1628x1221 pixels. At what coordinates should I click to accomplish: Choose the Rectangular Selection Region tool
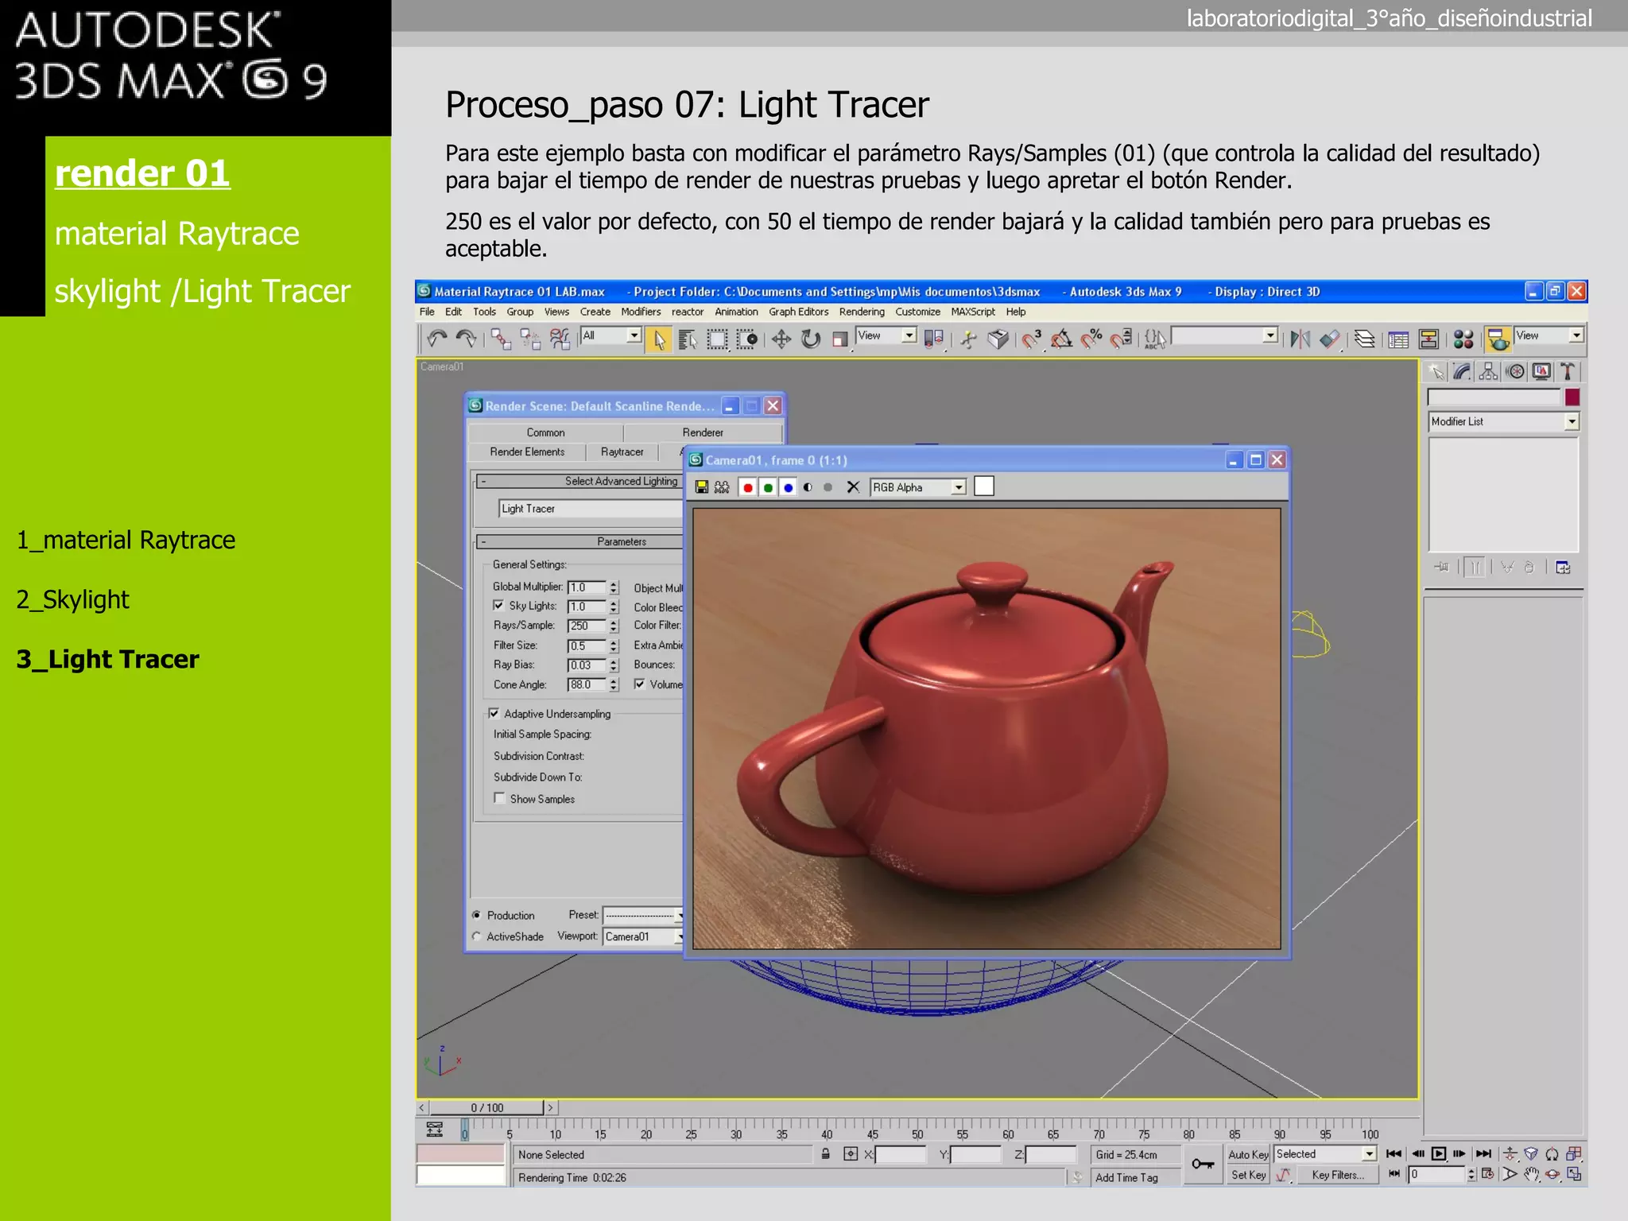717,339
